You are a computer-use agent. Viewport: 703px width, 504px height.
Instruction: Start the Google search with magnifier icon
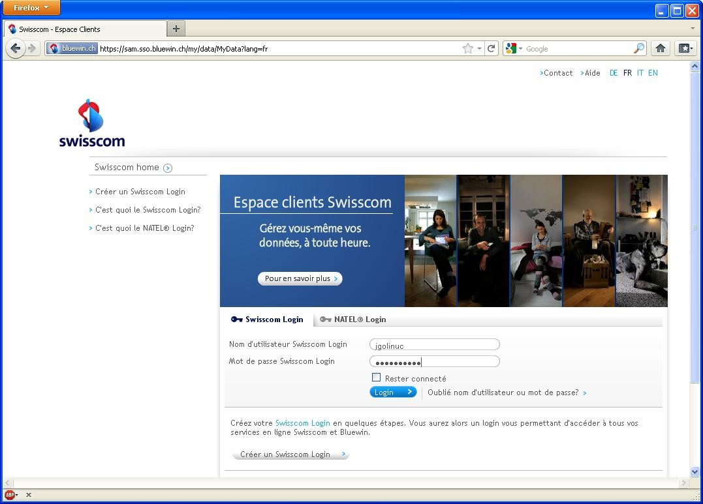pos(638,48)
